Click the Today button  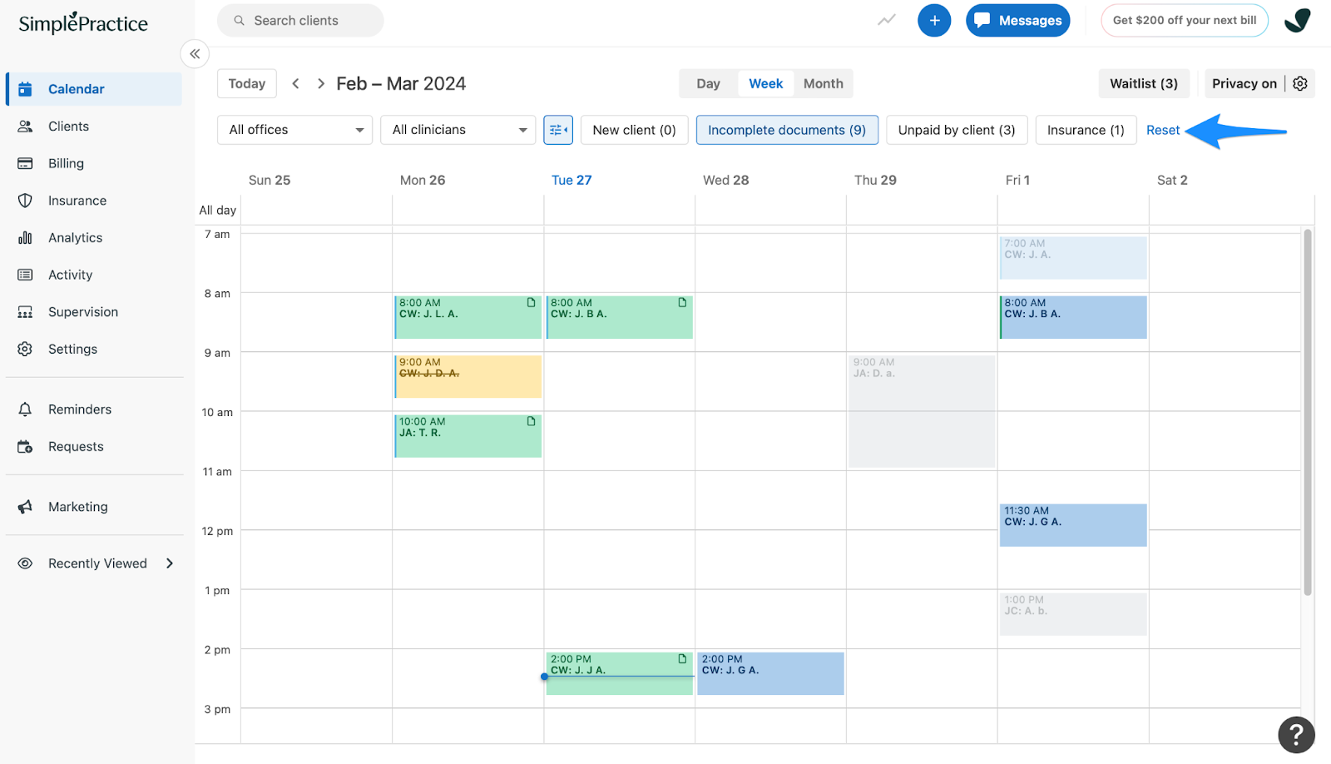[x=246, y=83]
